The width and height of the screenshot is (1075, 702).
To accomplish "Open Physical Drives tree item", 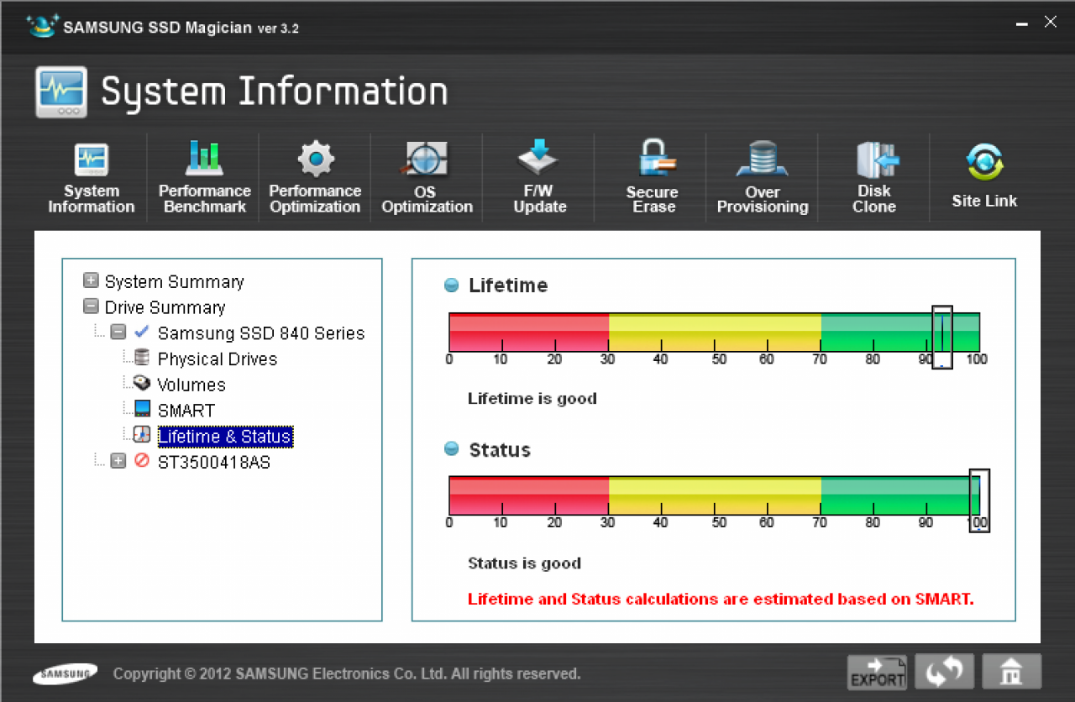I will click(218, 359).
